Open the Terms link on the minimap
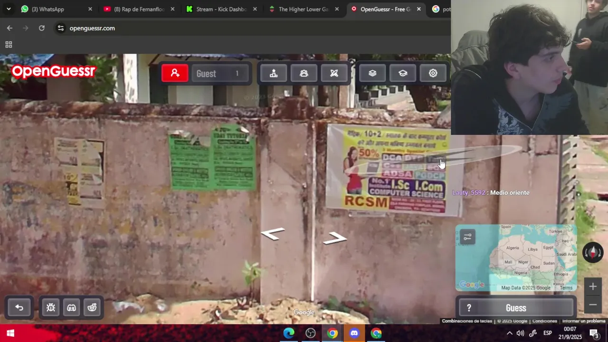 pyautogui.click(x=566, y=288)
